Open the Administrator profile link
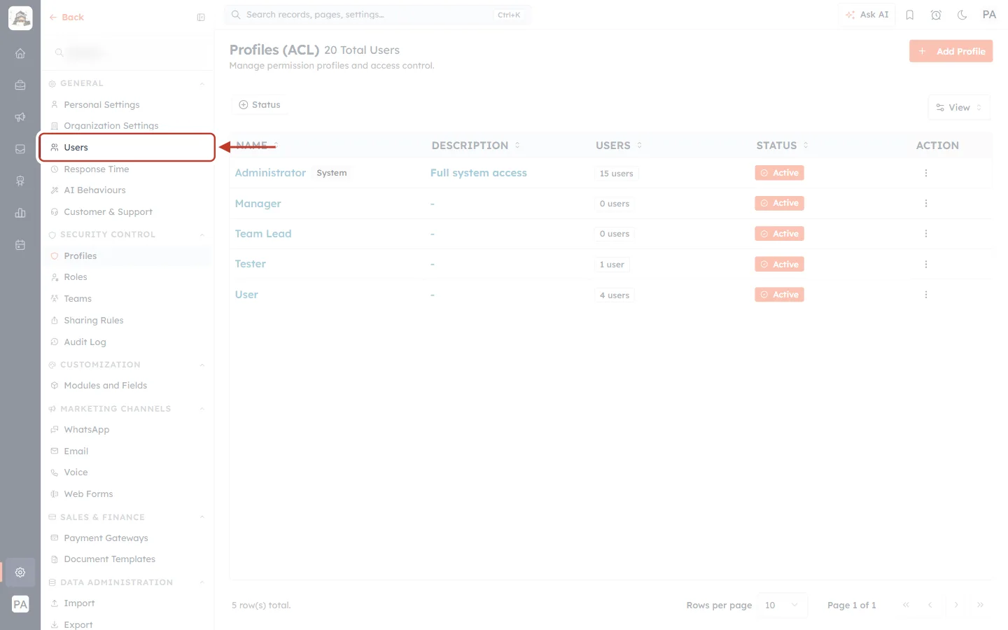 270,173
